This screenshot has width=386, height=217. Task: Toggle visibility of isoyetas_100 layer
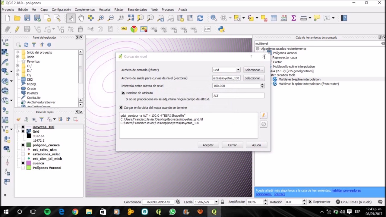tap(23, 127)
